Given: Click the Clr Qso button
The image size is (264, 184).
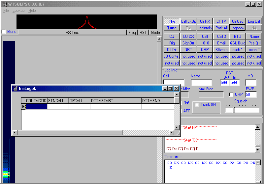Looking at the screenshot, I should coord(238,21).
